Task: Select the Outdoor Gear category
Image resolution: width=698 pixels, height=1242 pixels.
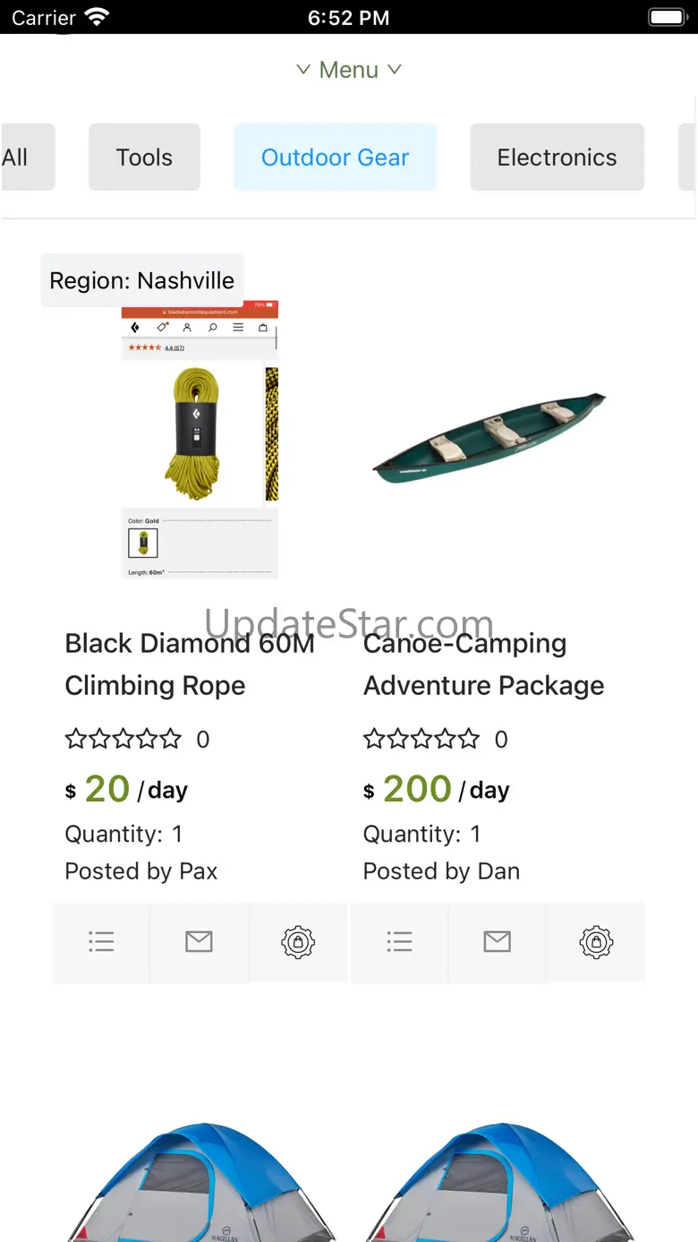Action: [x=335, y=158]
